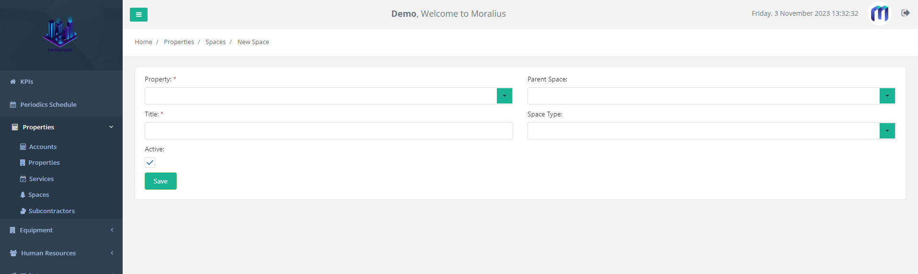Viewport: 918px width, 274px height.
Task: Open Services from the sidebar menu
Action: [x=41, y=179]
